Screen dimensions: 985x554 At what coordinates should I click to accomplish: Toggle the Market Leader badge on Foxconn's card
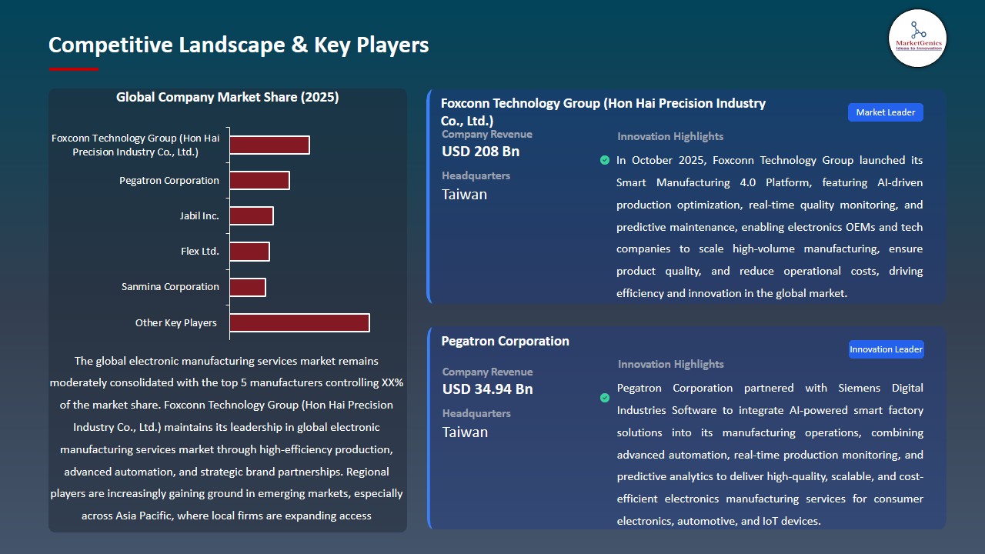point(885,112)
